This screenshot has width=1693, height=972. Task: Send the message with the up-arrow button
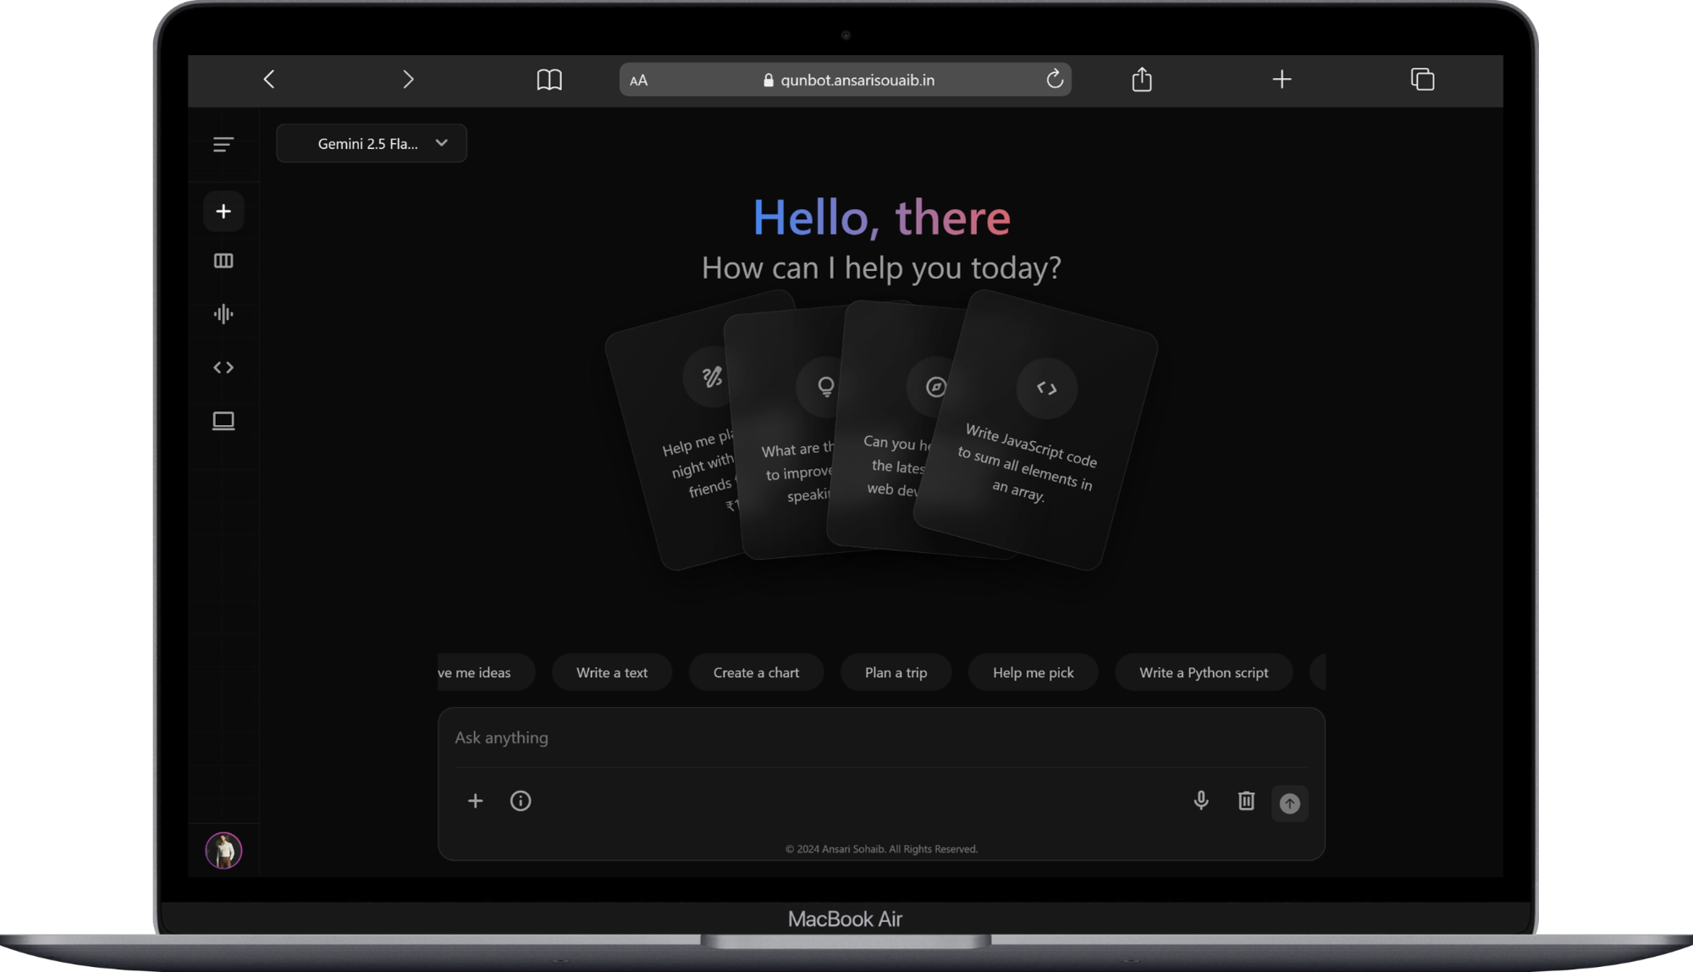click(x=1289, y=803)
